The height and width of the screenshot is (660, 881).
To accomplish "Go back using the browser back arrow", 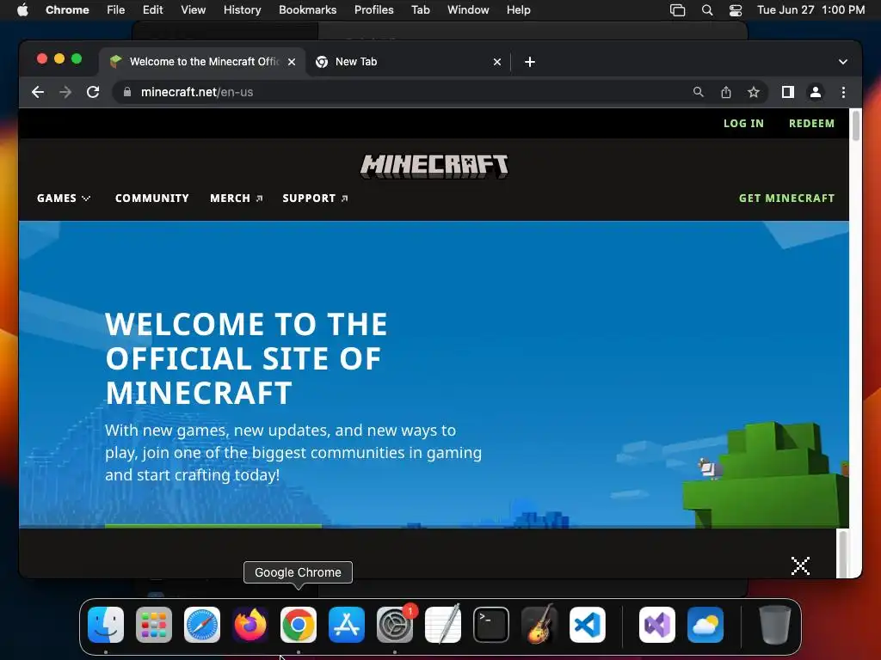I will pos(38,92).
